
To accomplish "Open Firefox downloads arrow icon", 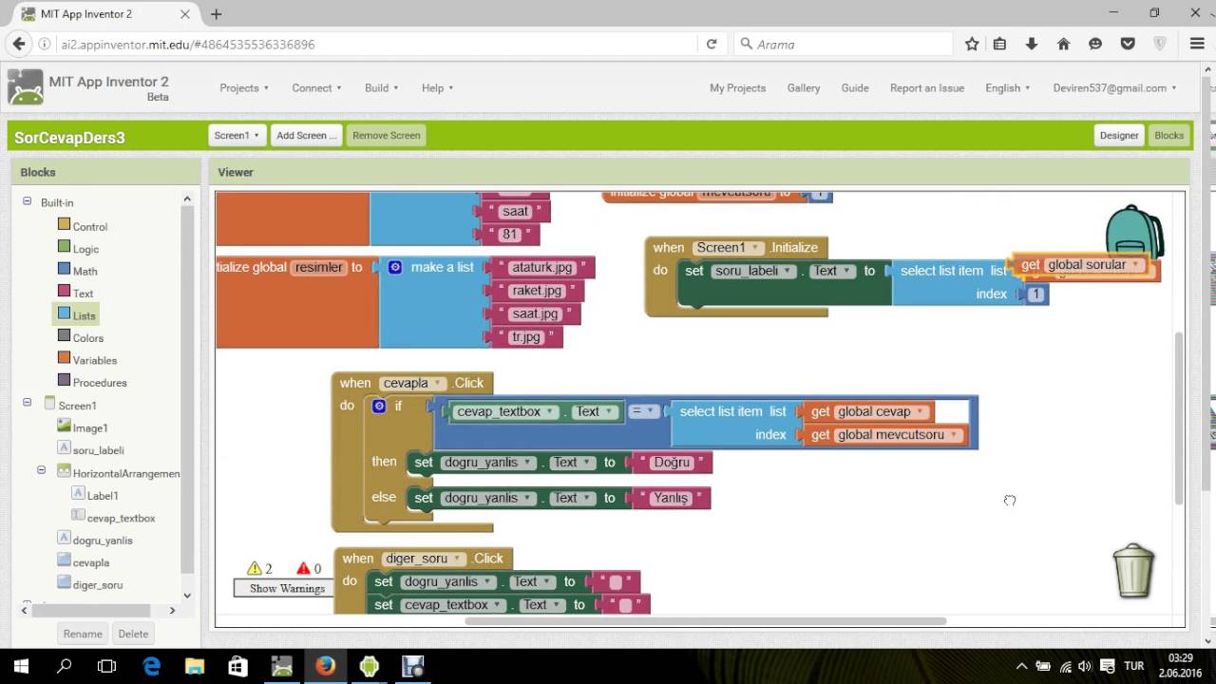I will (x=1032, y=44).
